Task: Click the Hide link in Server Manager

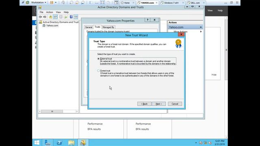Action: click(214, 75)
